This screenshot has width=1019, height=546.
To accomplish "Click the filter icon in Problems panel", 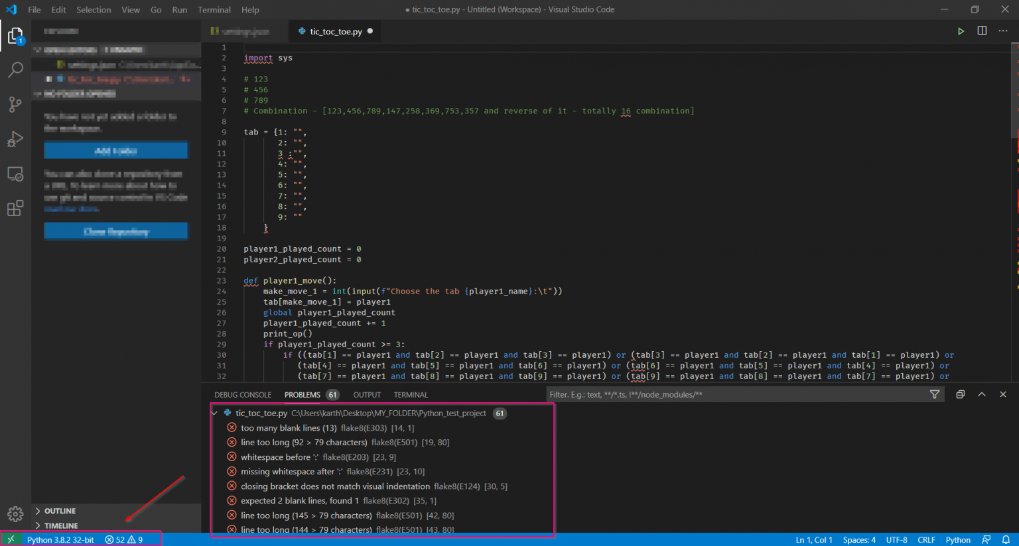I will (935, 395).
